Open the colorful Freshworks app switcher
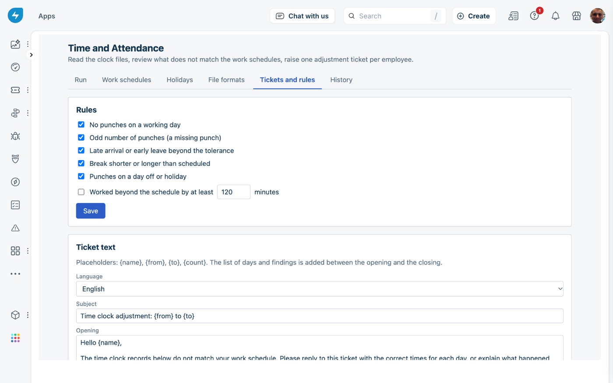This screenshot has height=383, width=613. pos(15,338)
